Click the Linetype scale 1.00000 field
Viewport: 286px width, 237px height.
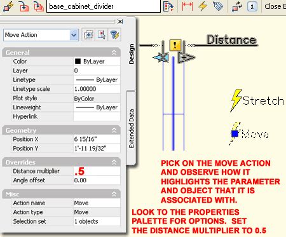97,89
